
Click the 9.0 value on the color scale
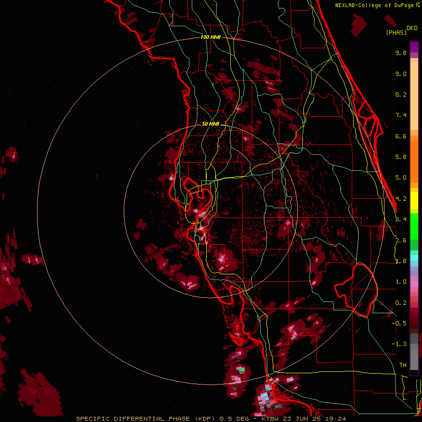coord(401,74)
